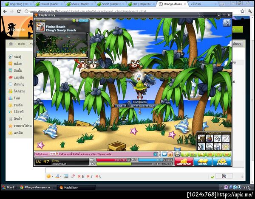255x199 pixels.
Task: Open the MapleStory Menu button
Action: [x=203, y=162]
